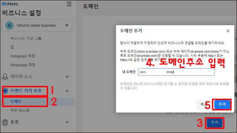Image resolution: width=237 pixels, height=133 pixels.
Task: Click the 도메인 page title
Action: coord(91,6)
